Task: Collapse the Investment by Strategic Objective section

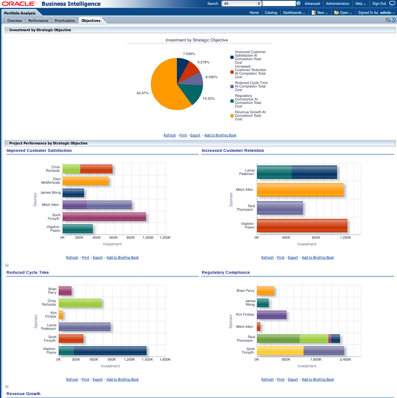Action: (7, 30)
